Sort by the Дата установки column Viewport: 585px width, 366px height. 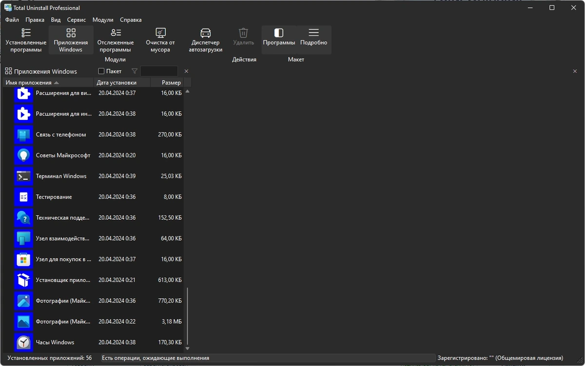coord(122,82)
